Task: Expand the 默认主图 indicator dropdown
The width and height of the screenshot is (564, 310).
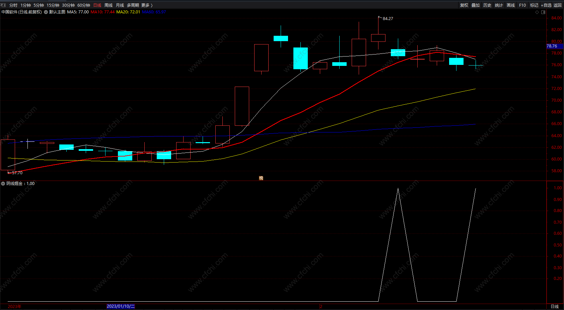Action: pos(46,12)
